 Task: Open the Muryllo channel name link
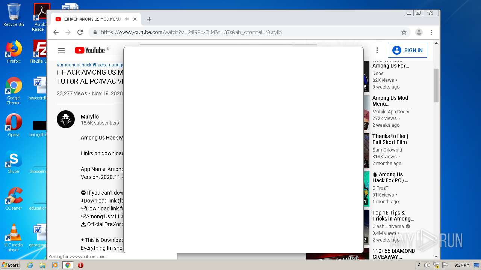pyautogui.click(x=90, y=117)
